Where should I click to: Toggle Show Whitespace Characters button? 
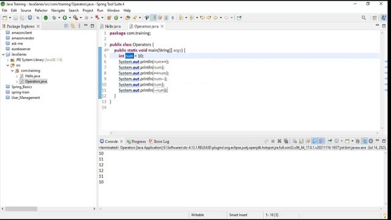point(172,18)
